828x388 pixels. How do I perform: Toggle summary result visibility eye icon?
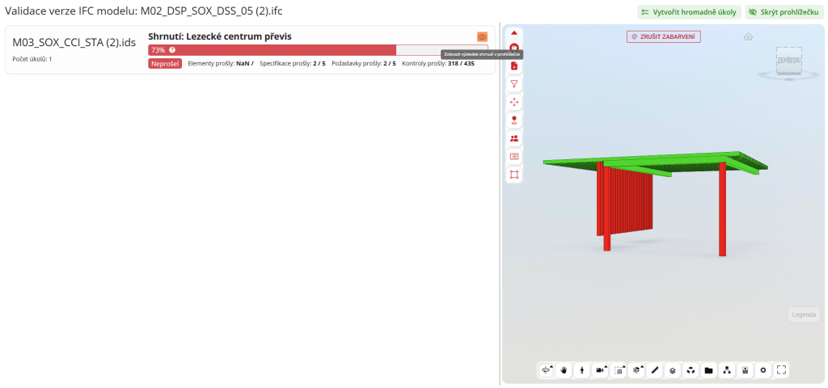tap(482, 36)
